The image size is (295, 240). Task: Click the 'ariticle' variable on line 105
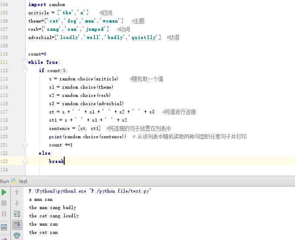tap(39, 13)
